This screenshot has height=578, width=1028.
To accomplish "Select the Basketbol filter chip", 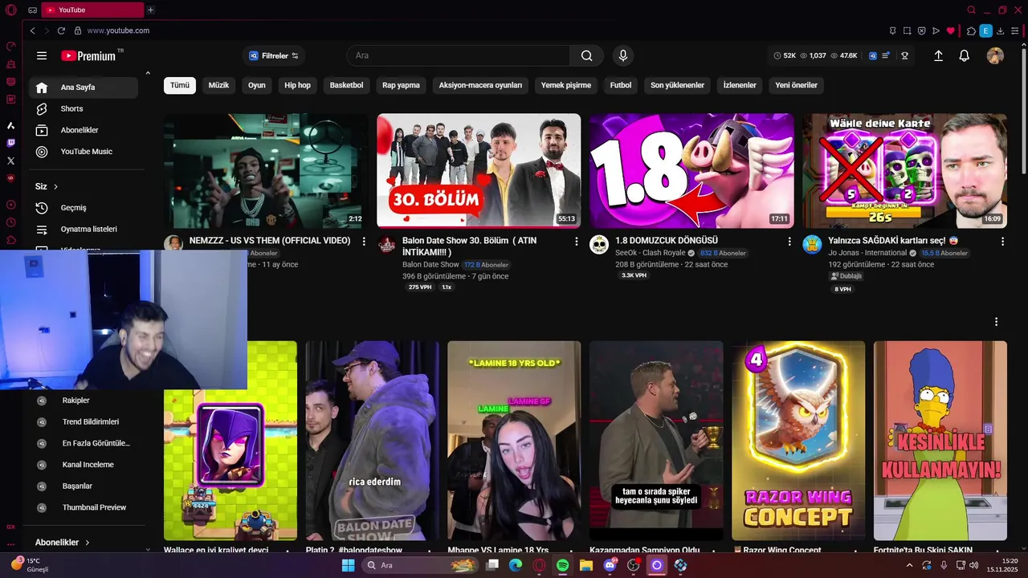I will point(346,85).
